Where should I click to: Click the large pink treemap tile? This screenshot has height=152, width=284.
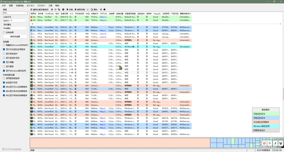coord(120,143)
